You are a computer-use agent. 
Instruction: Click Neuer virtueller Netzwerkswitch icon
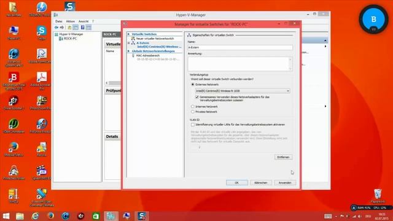pyautogui.click(x=133, y=39)
